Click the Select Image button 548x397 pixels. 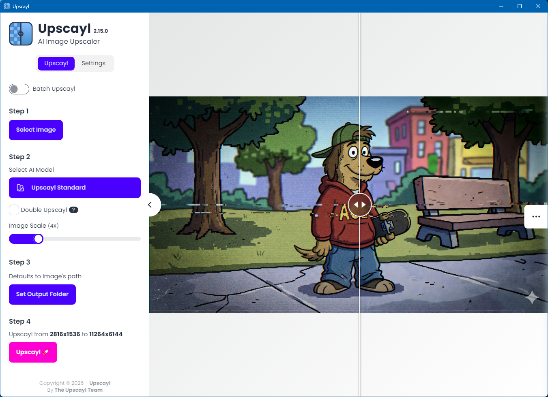[36, 130]
